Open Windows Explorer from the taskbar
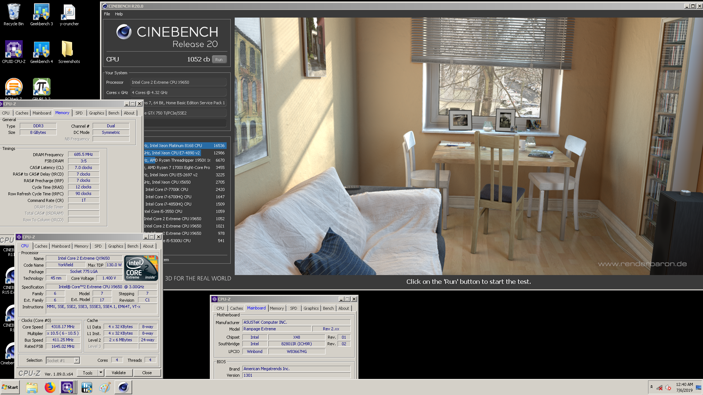 32,387
